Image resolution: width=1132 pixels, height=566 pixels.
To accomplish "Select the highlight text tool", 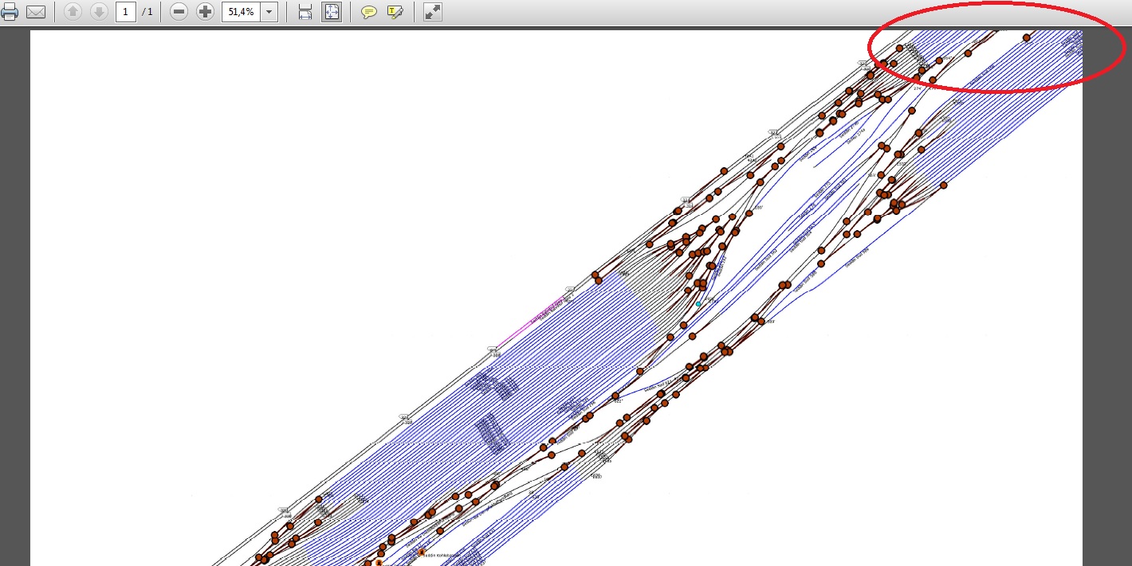I will (x=395, y=12).
